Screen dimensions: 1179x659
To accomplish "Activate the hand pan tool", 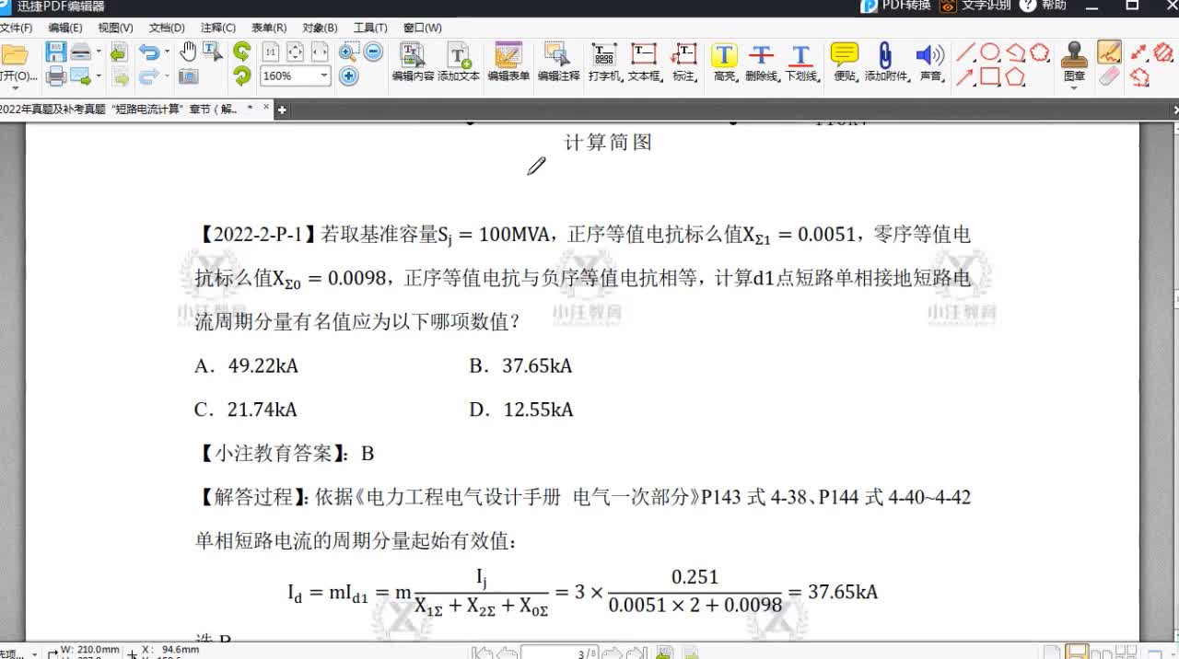I will click(188, 52).
